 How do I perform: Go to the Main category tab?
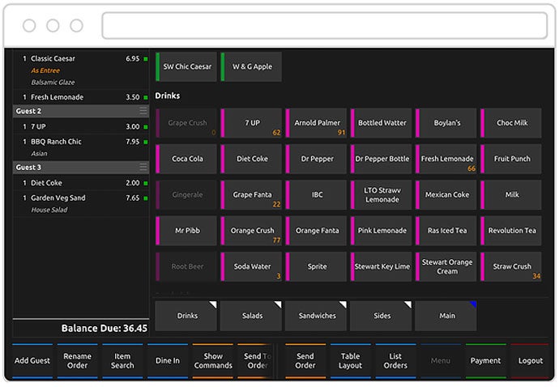(x=446, y=316)
